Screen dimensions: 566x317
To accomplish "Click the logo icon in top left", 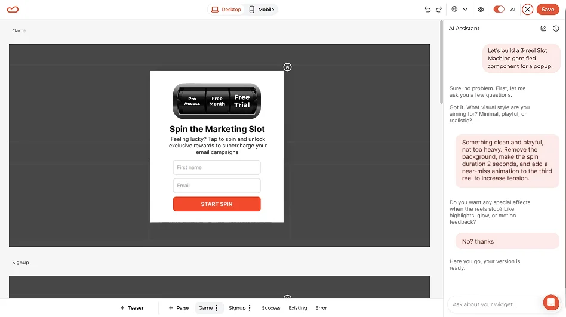I will (13, 10).
